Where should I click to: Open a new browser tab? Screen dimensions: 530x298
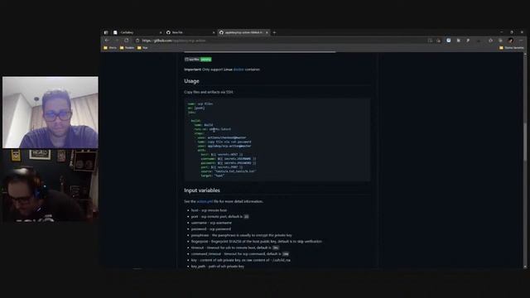(274, 32)
